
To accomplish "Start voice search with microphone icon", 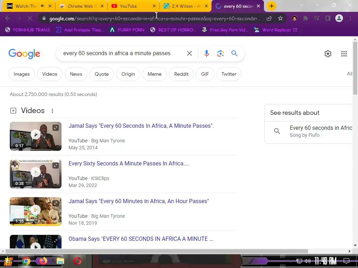I will (x=206, y=53).
